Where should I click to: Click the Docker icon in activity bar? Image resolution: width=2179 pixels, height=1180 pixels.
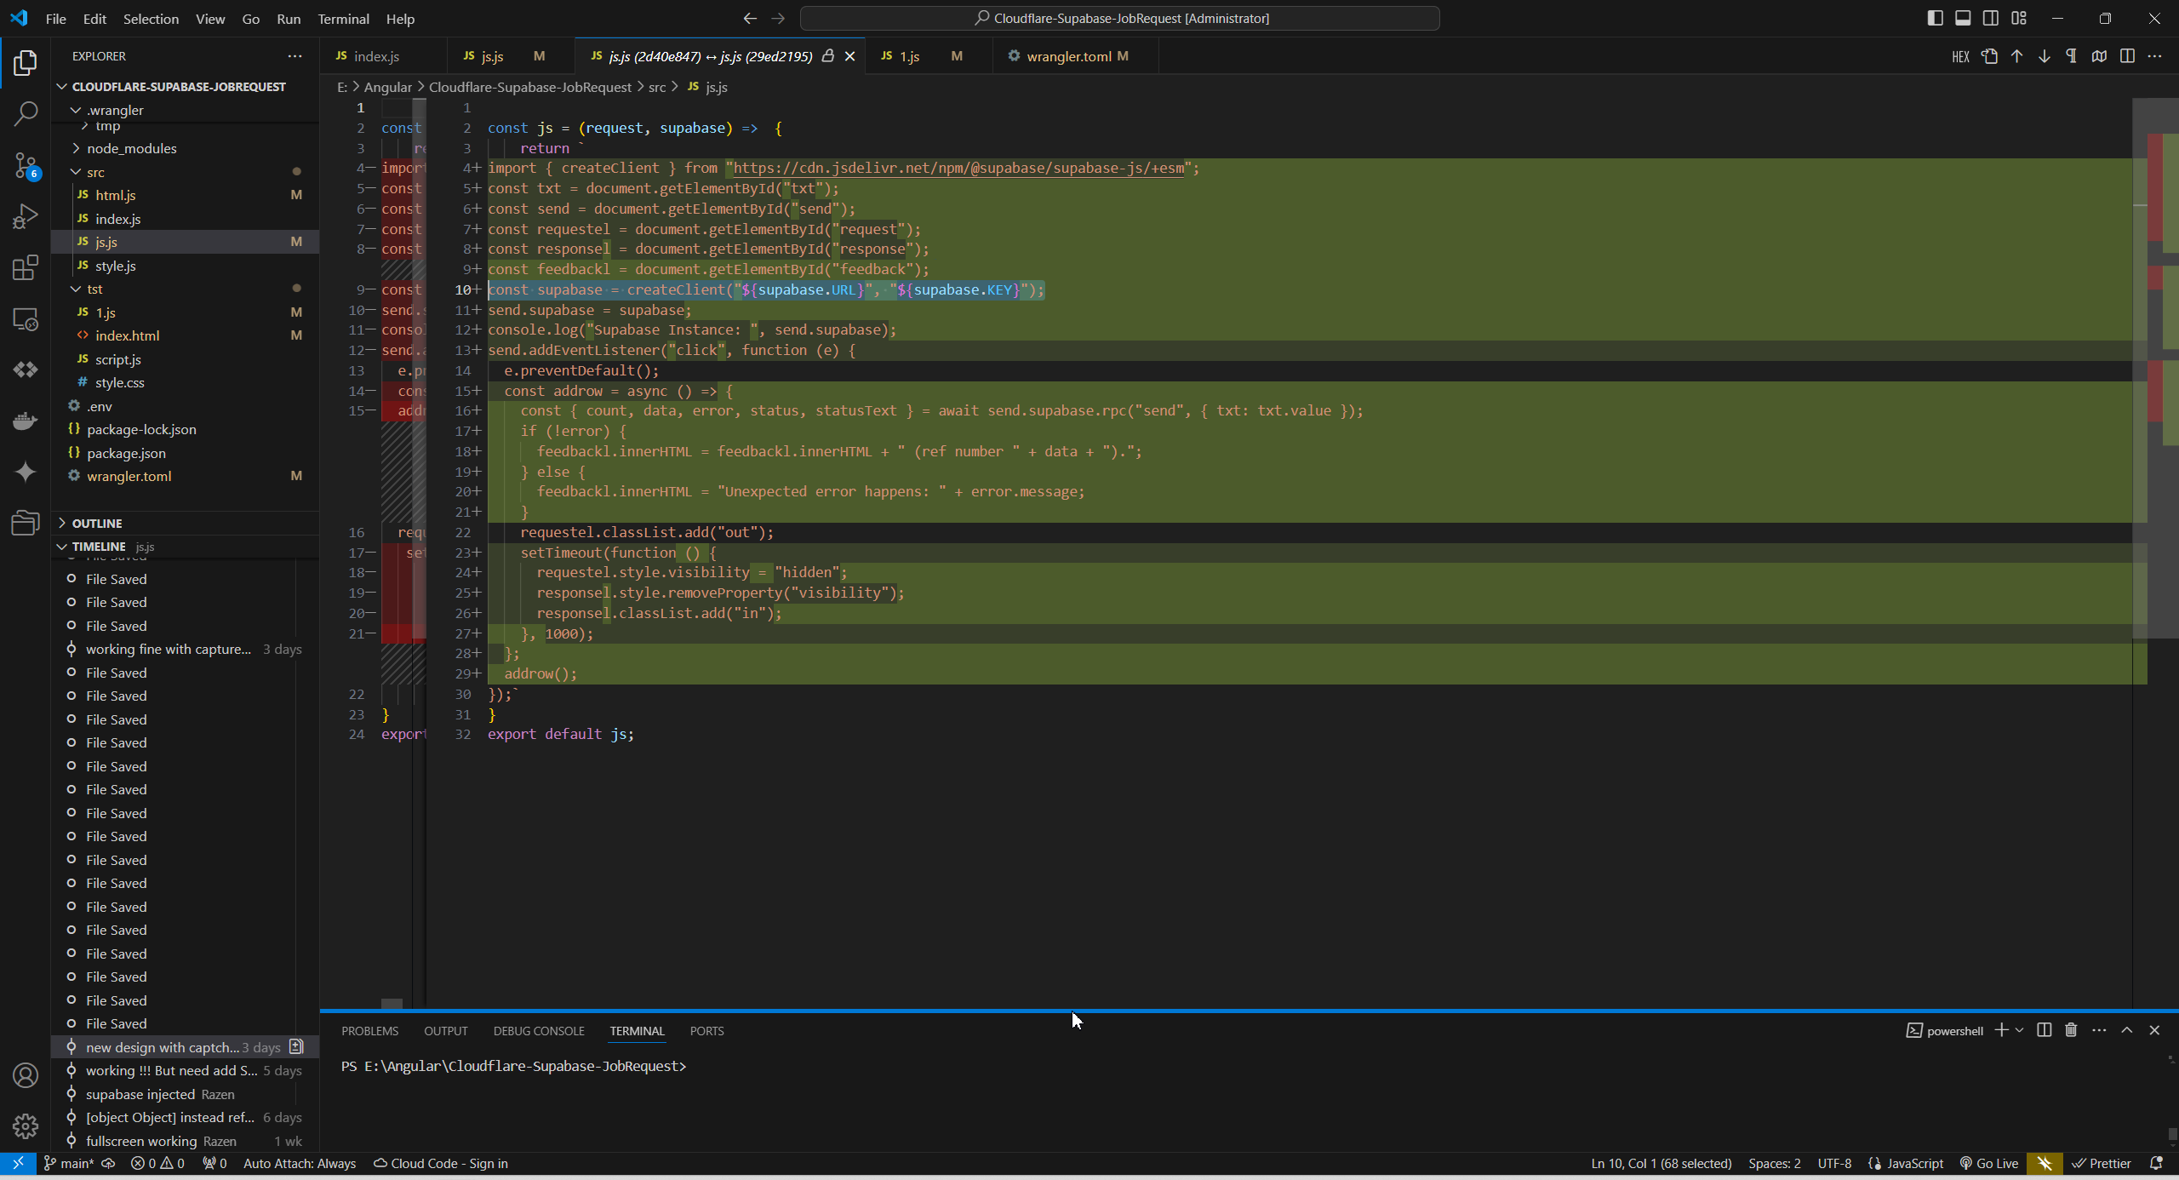[x=26, y=421]
